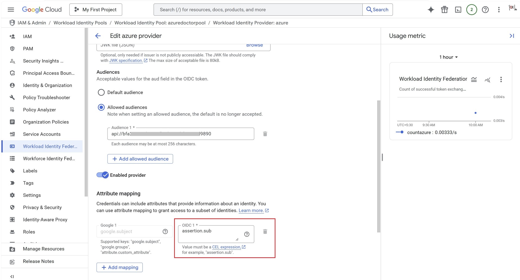Click the PAM shield icon in sidebar
Image resolution: width=520 pixels, height=280 pixels.
[12, 49]
